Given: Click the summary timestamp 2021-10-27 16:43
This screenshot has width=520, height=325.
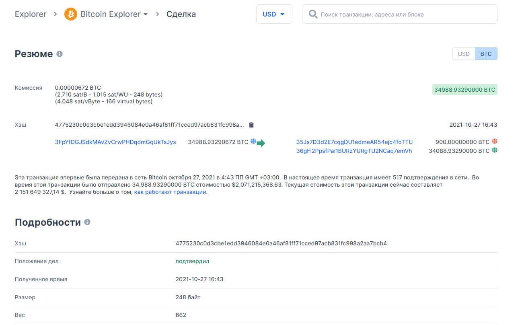Looking at the screenshot, I should pyautogui.click(x=473, y=125).
